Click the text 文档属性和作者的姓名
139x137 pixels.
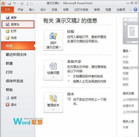click(88, 76)
